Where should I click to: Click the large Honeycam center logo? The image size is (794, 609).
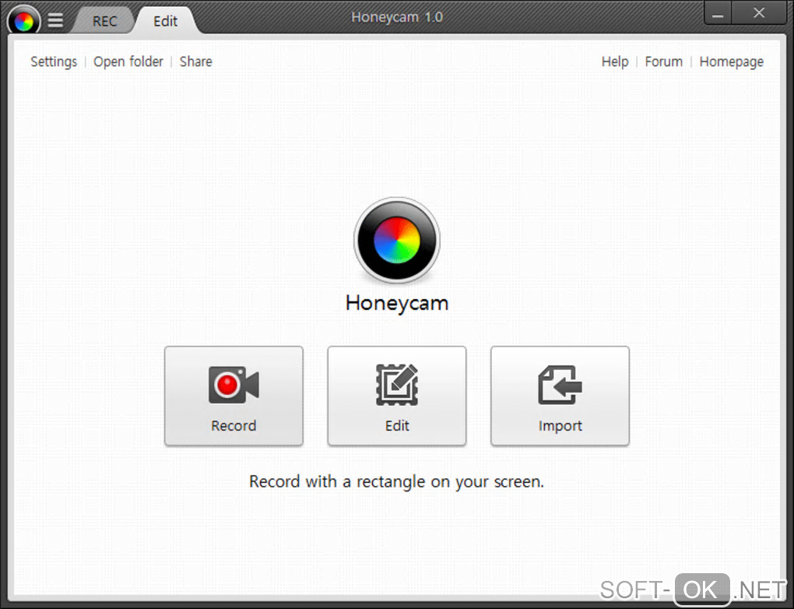pos(397,240)
